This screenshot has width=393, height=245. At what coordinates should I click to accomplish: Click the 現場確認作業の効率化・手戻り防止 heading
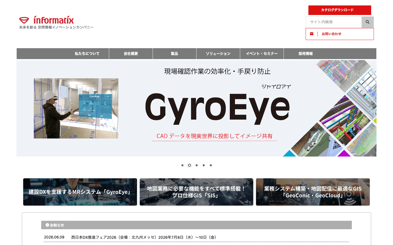(217, 71)
